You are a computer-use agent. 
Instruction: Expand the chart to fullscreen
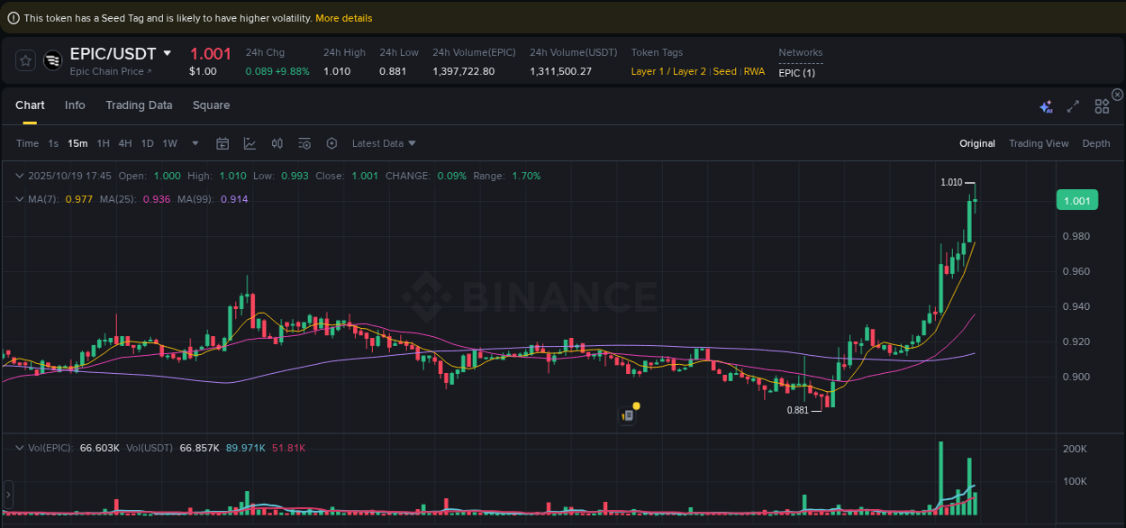coord(1073,106)
